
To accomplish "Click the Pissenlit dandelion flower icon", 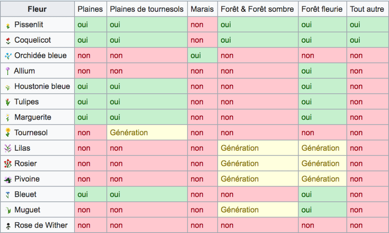I will (x=8, y=26).
